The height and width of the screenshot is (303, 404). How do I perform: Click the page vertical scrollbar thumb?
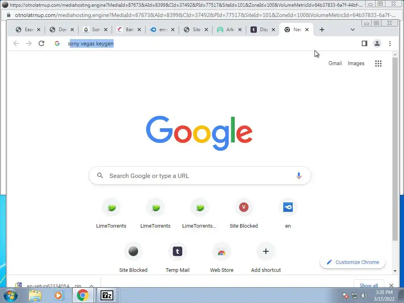point(395,149)
